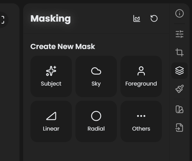The image size is (192, 161).
Task: Reset masking with the circular arrow icon
Action: pos(154,19)
